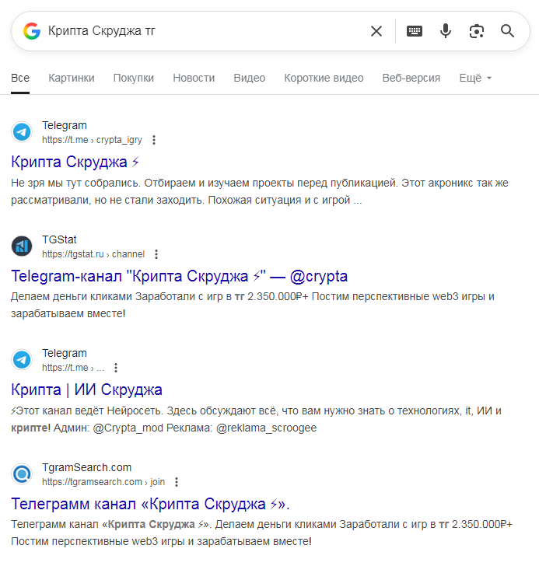Click the TgramSearch.com site favicon

22,474
